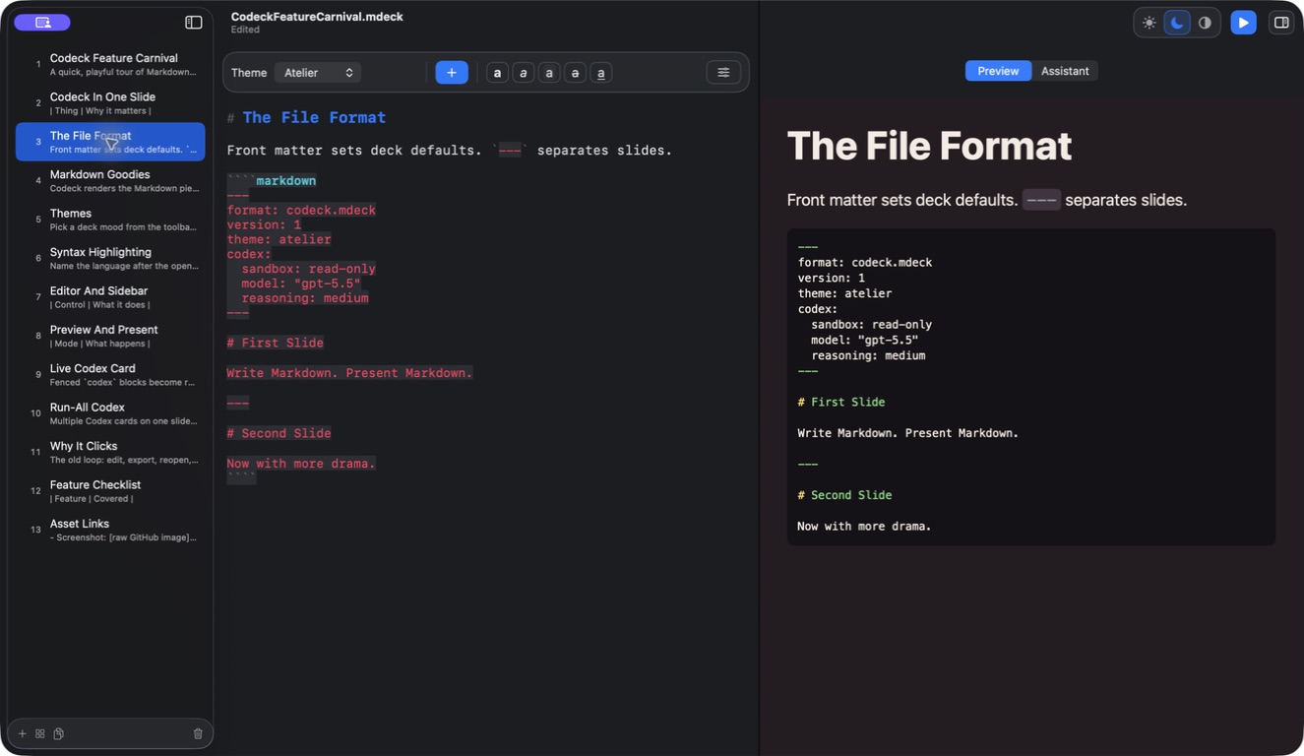Viewport: 1304px width, 756px height.
Task: Apply italic formatting with slanted 'a' button
Action: tap(524, 73)
